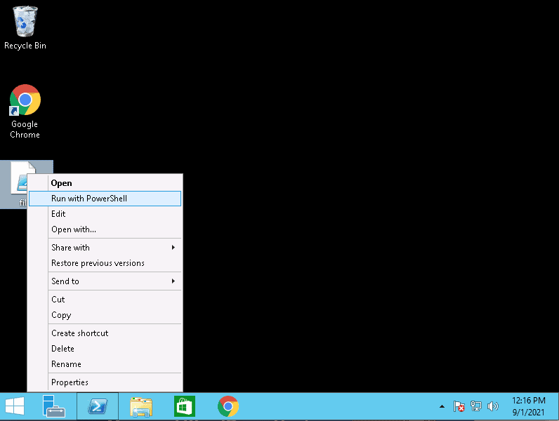Click the Windows Start button
559x421 pixels.
pos(15,406)
